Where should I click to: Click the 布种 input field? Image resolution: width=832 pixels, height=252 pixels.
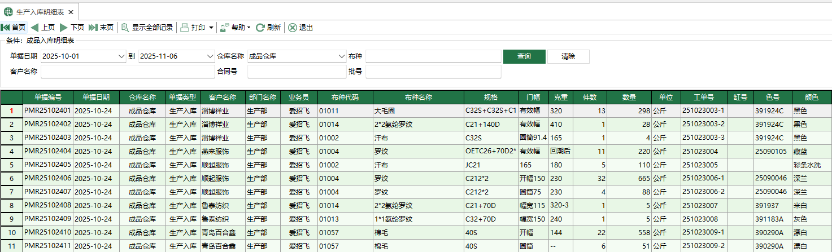(433, 56)
